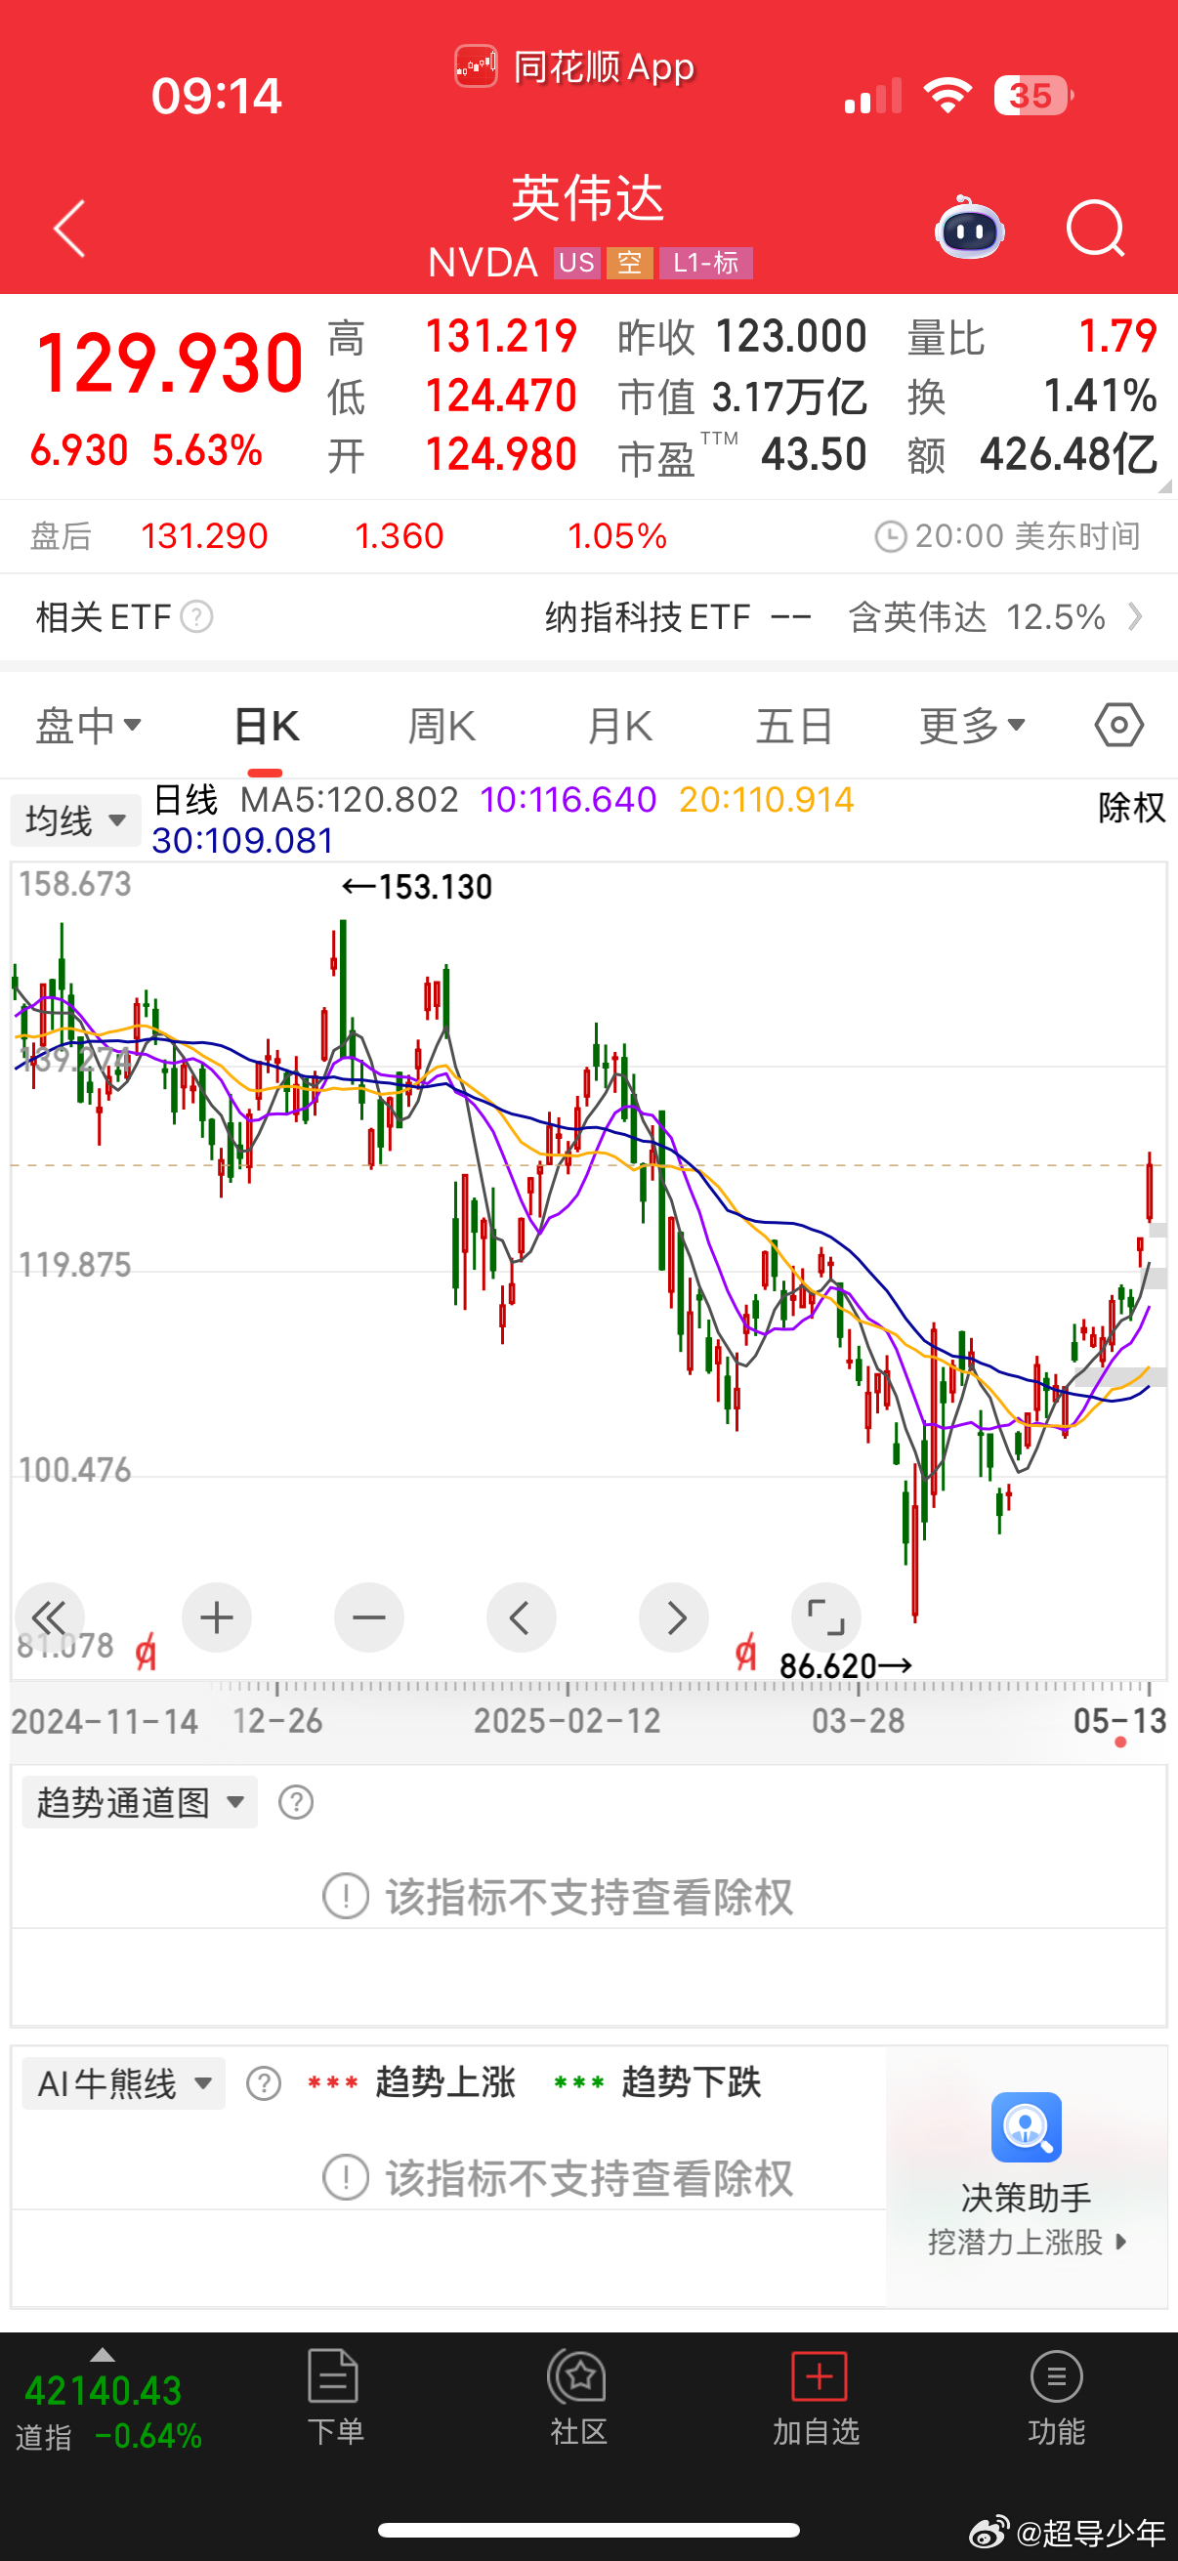Screen dimensions: 1178x2561
Task: Open 盘中 dropdown
Action: click(x=89, y=725)
